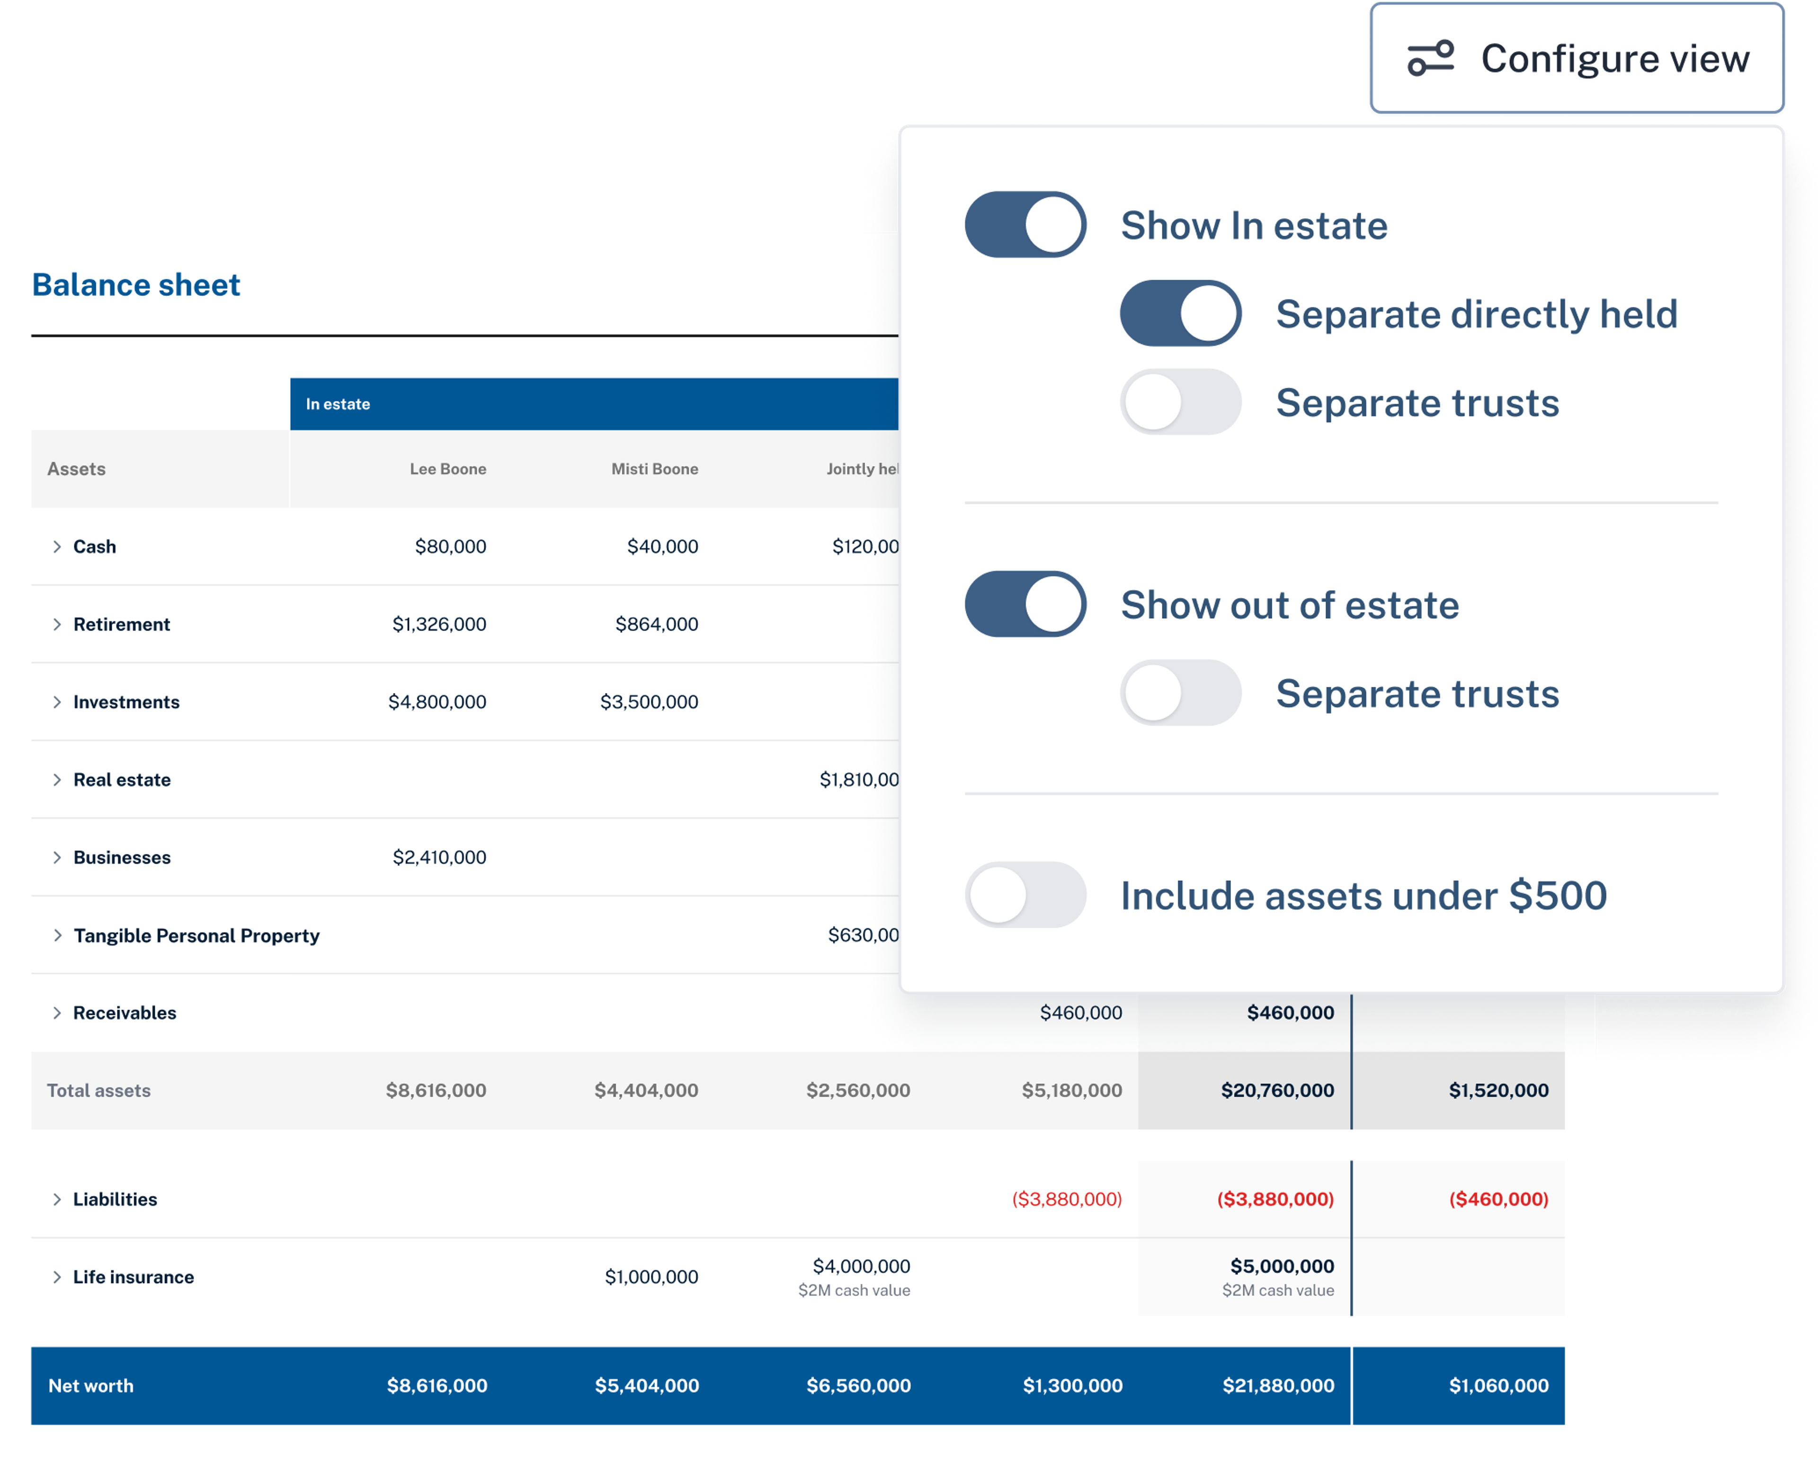Expand the Receivables row chevron
Screen dimensions: 1818x1466
[x=56, y=1013]
